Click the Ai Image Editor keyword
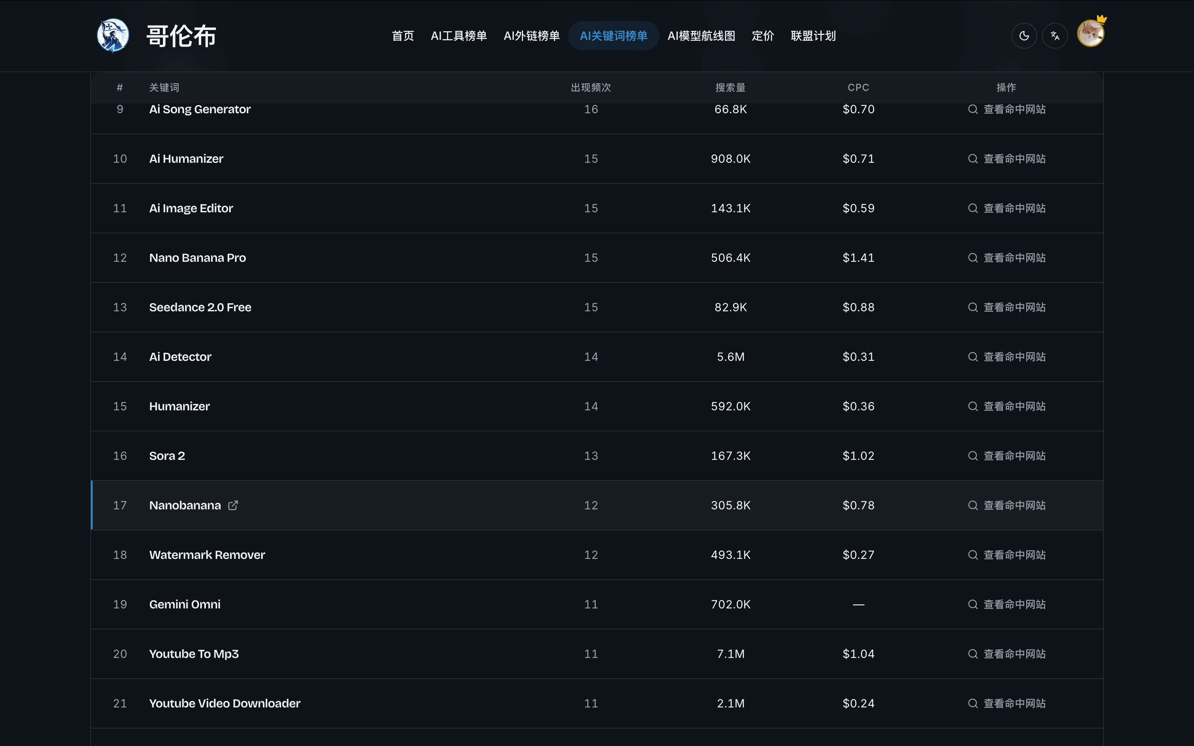 pyautogui.click(x=191, y=208)
